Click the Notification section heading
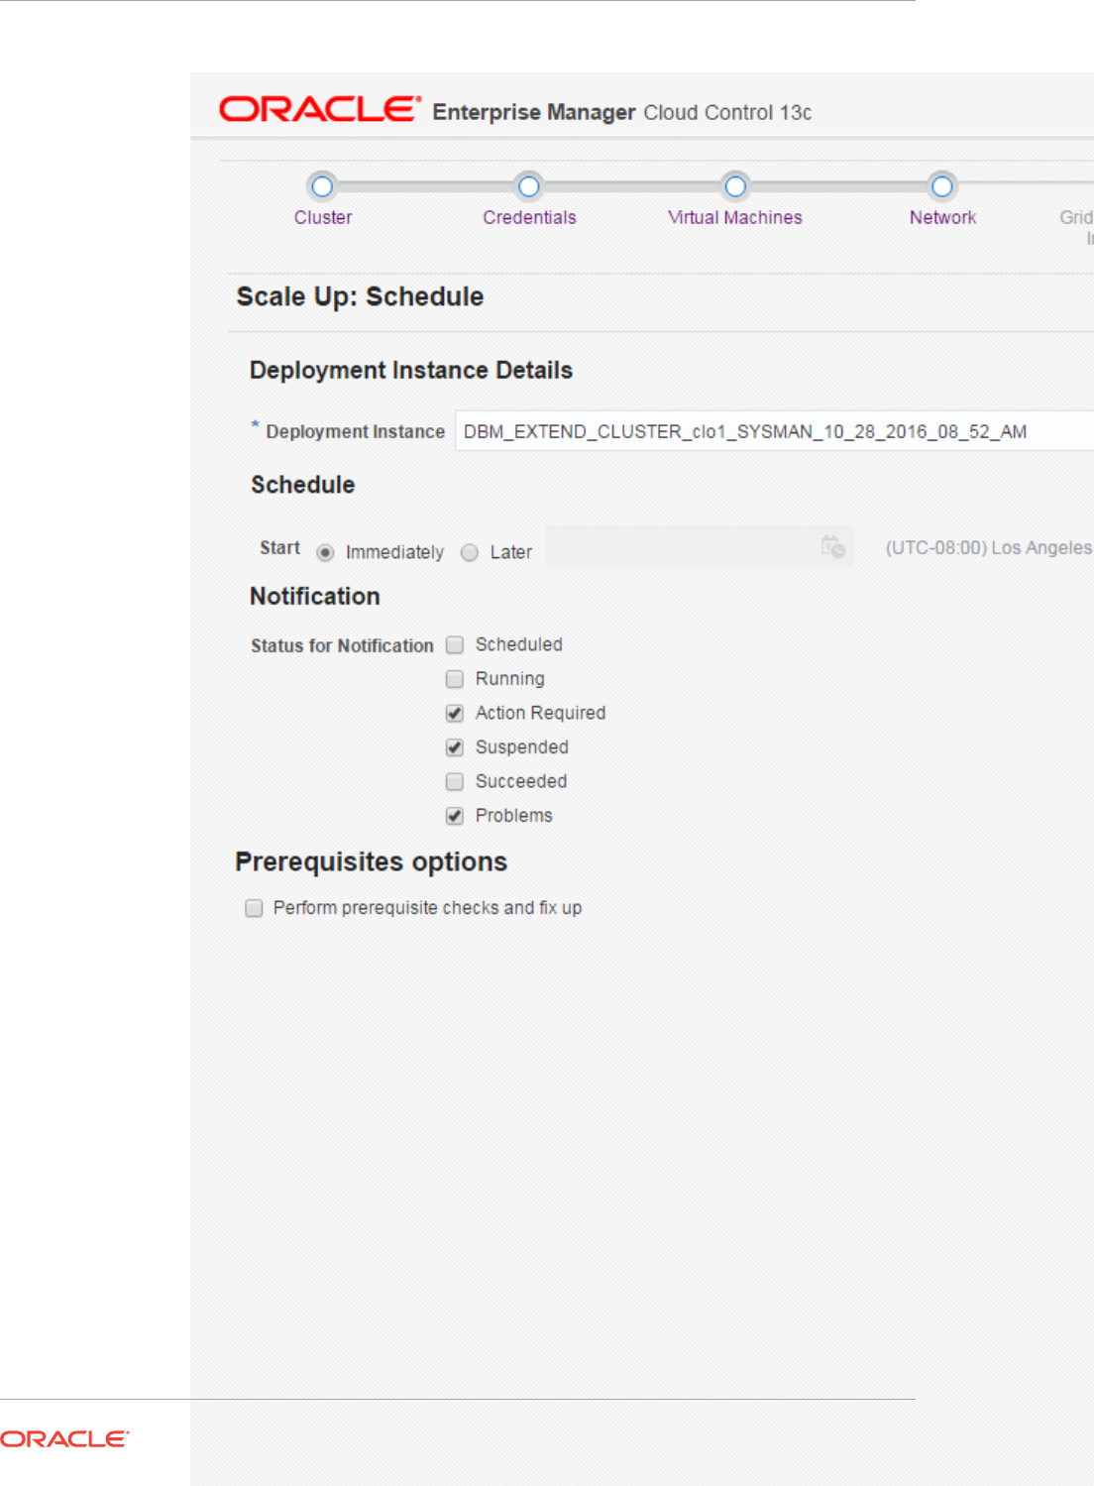The width and height of the screenshot is (1094, 1486). click(x=315, y=596)
